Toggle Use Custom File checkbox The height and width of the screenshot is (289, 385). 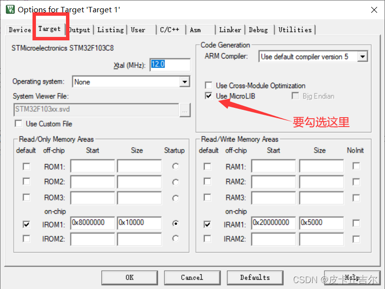[x=18, y=124]
